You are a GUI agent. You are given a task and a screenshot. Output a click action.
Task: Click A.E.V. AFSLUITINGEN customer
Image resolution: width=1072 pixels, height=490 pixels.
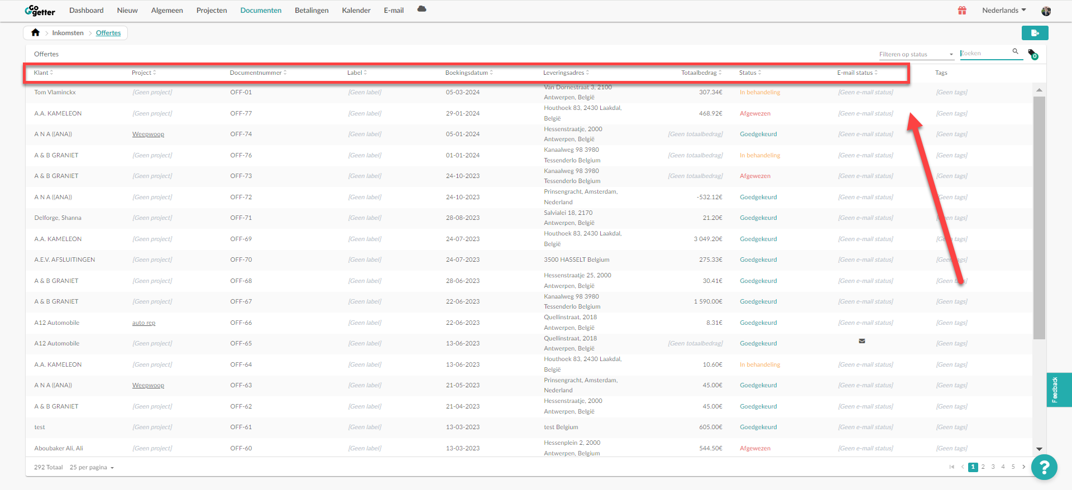[x=65, y=260]
